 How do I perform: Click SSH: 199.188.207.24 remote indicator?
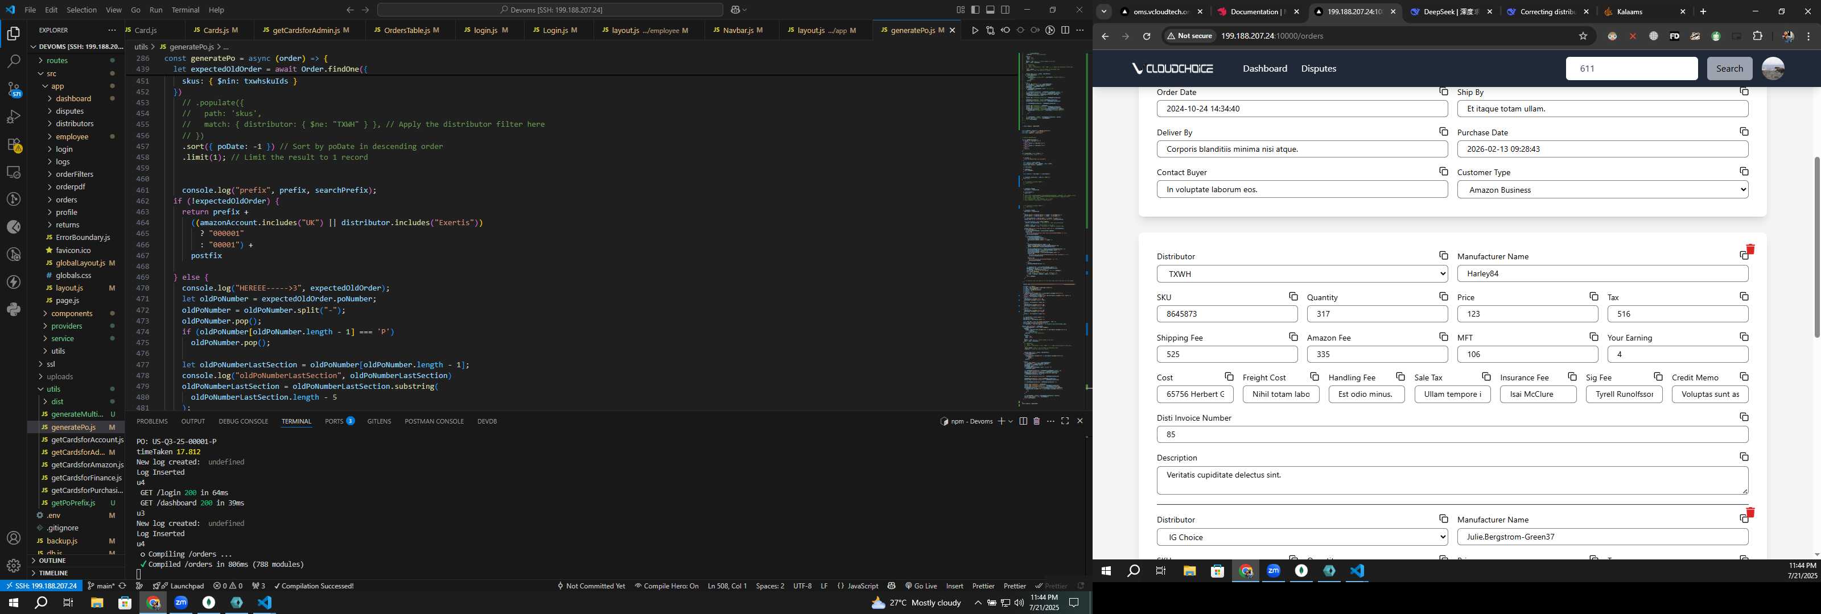41,586
